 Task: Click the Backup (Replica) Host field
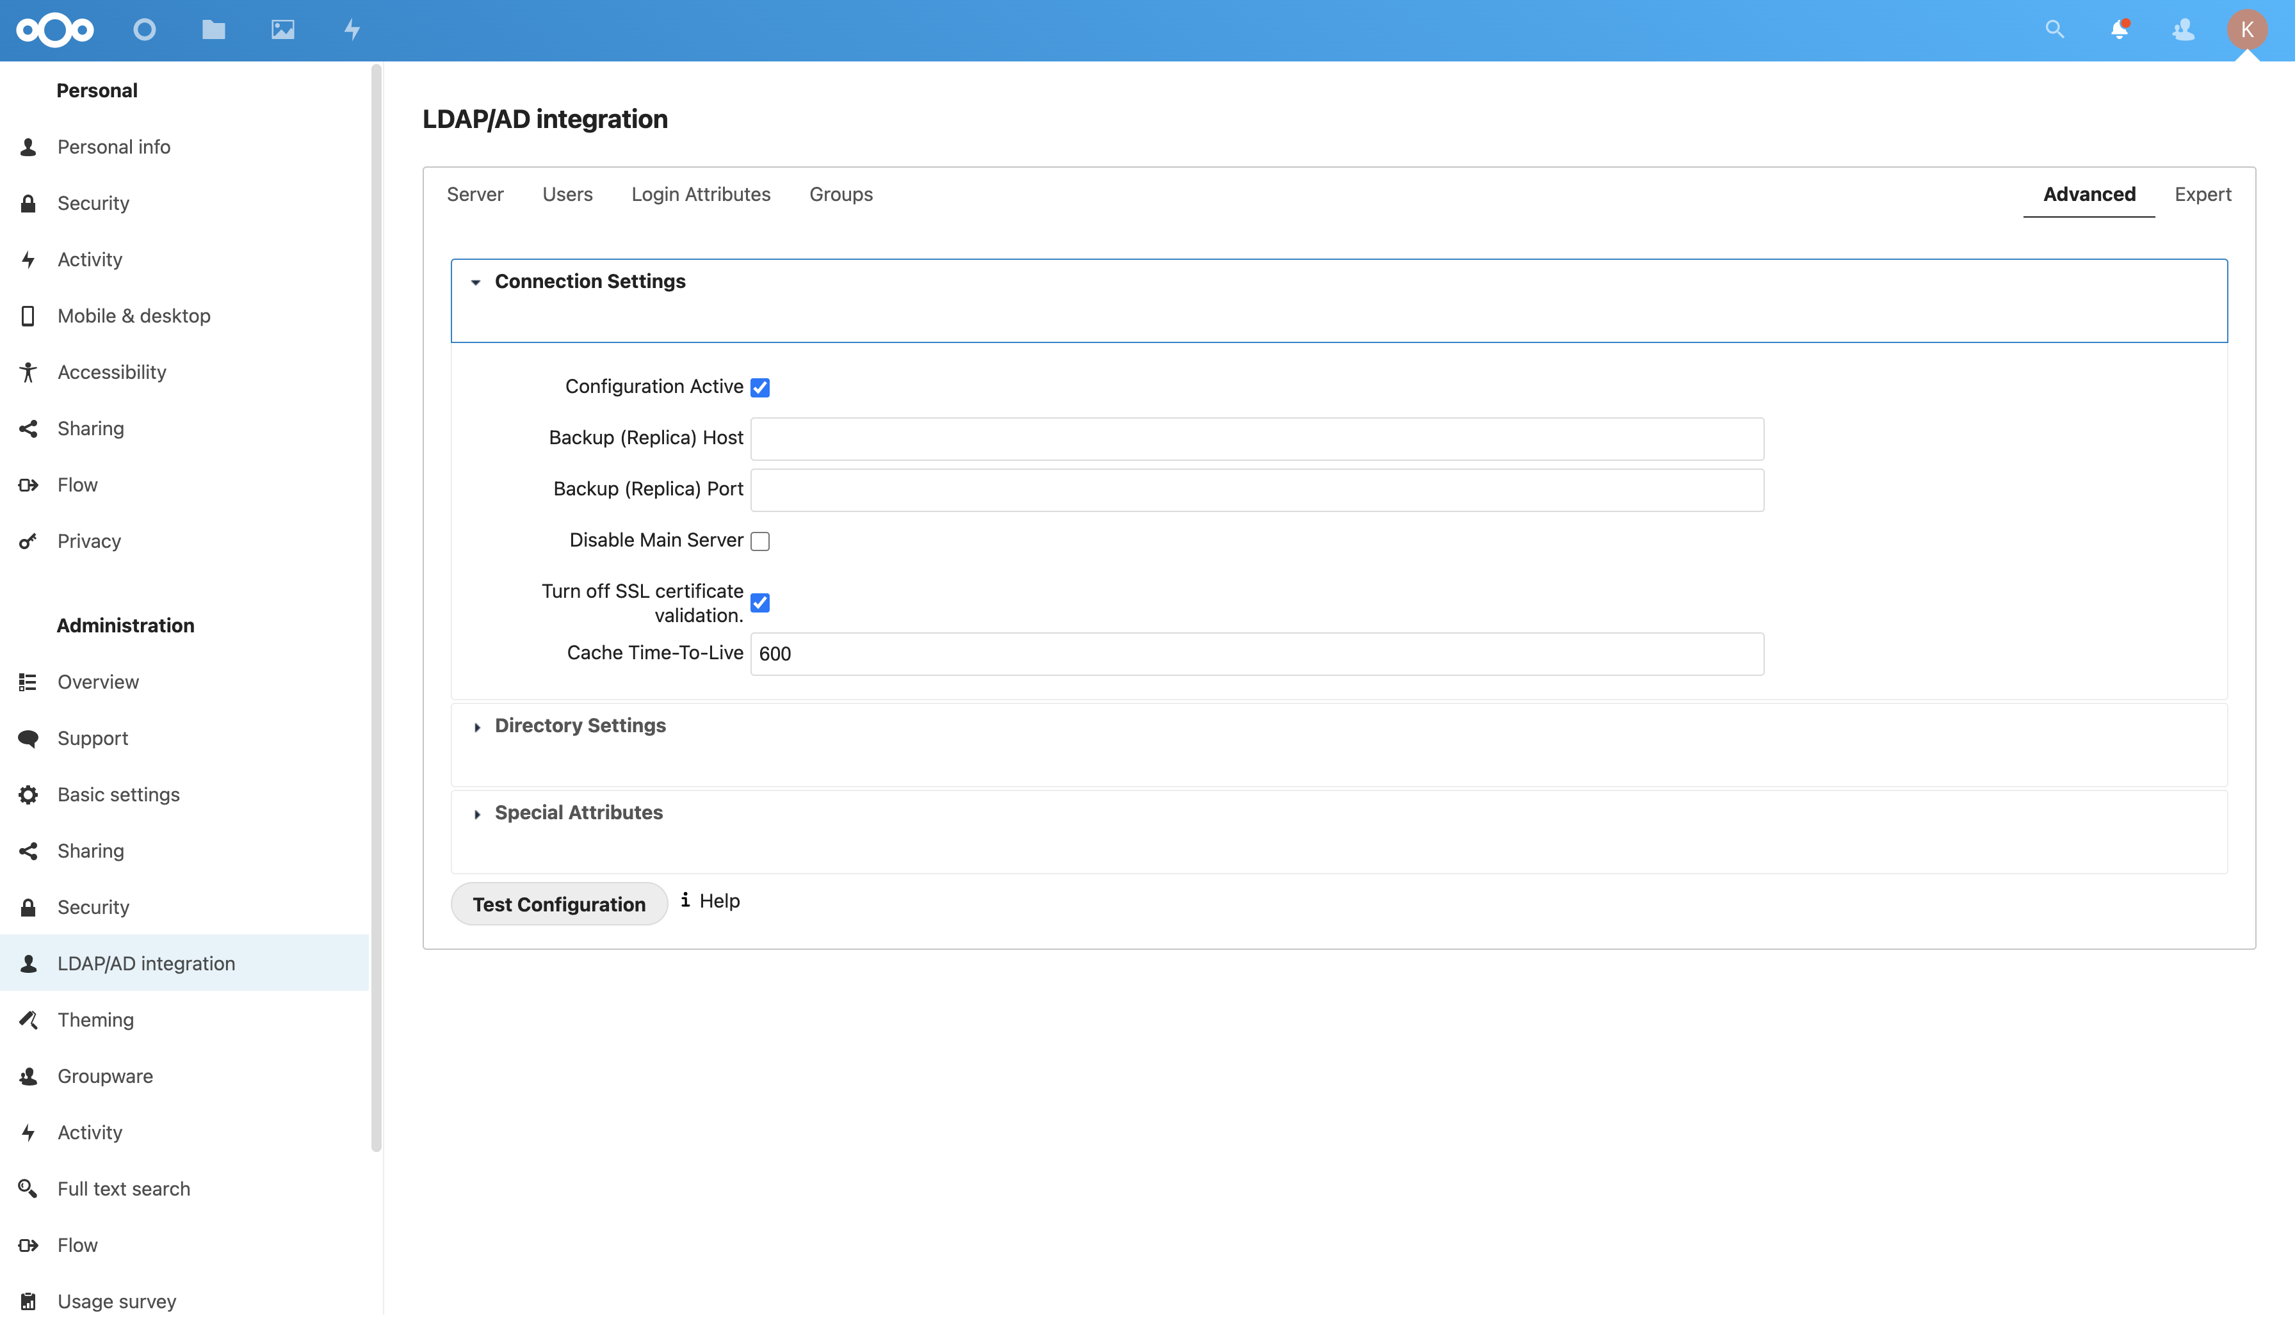pos(1256,439)
